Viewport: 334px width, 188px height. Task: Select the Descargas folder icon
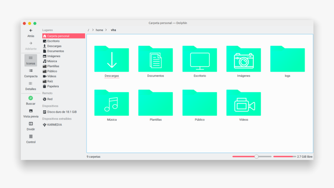[x=111, y=59]
